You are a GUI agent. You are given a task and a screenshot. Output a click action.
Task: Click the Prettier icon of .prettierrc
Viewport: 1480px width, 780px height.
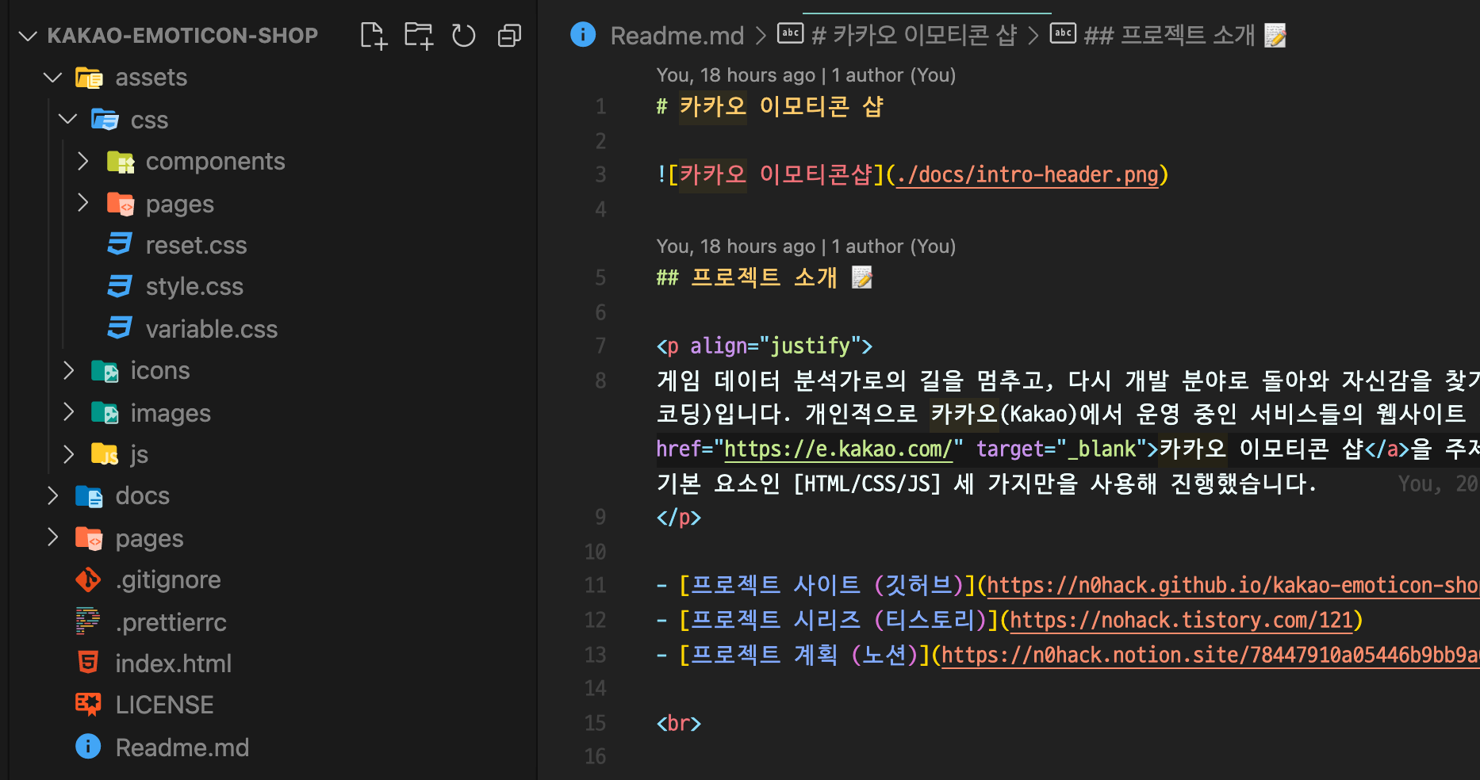[x=88, y=621]
